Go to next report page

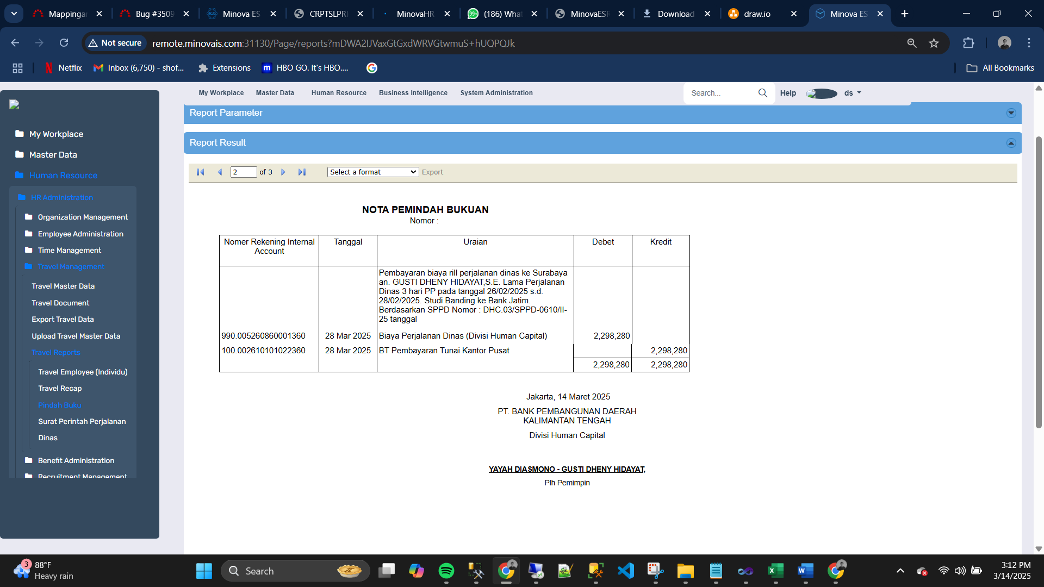pyautogui.click(x=283, y=172)
